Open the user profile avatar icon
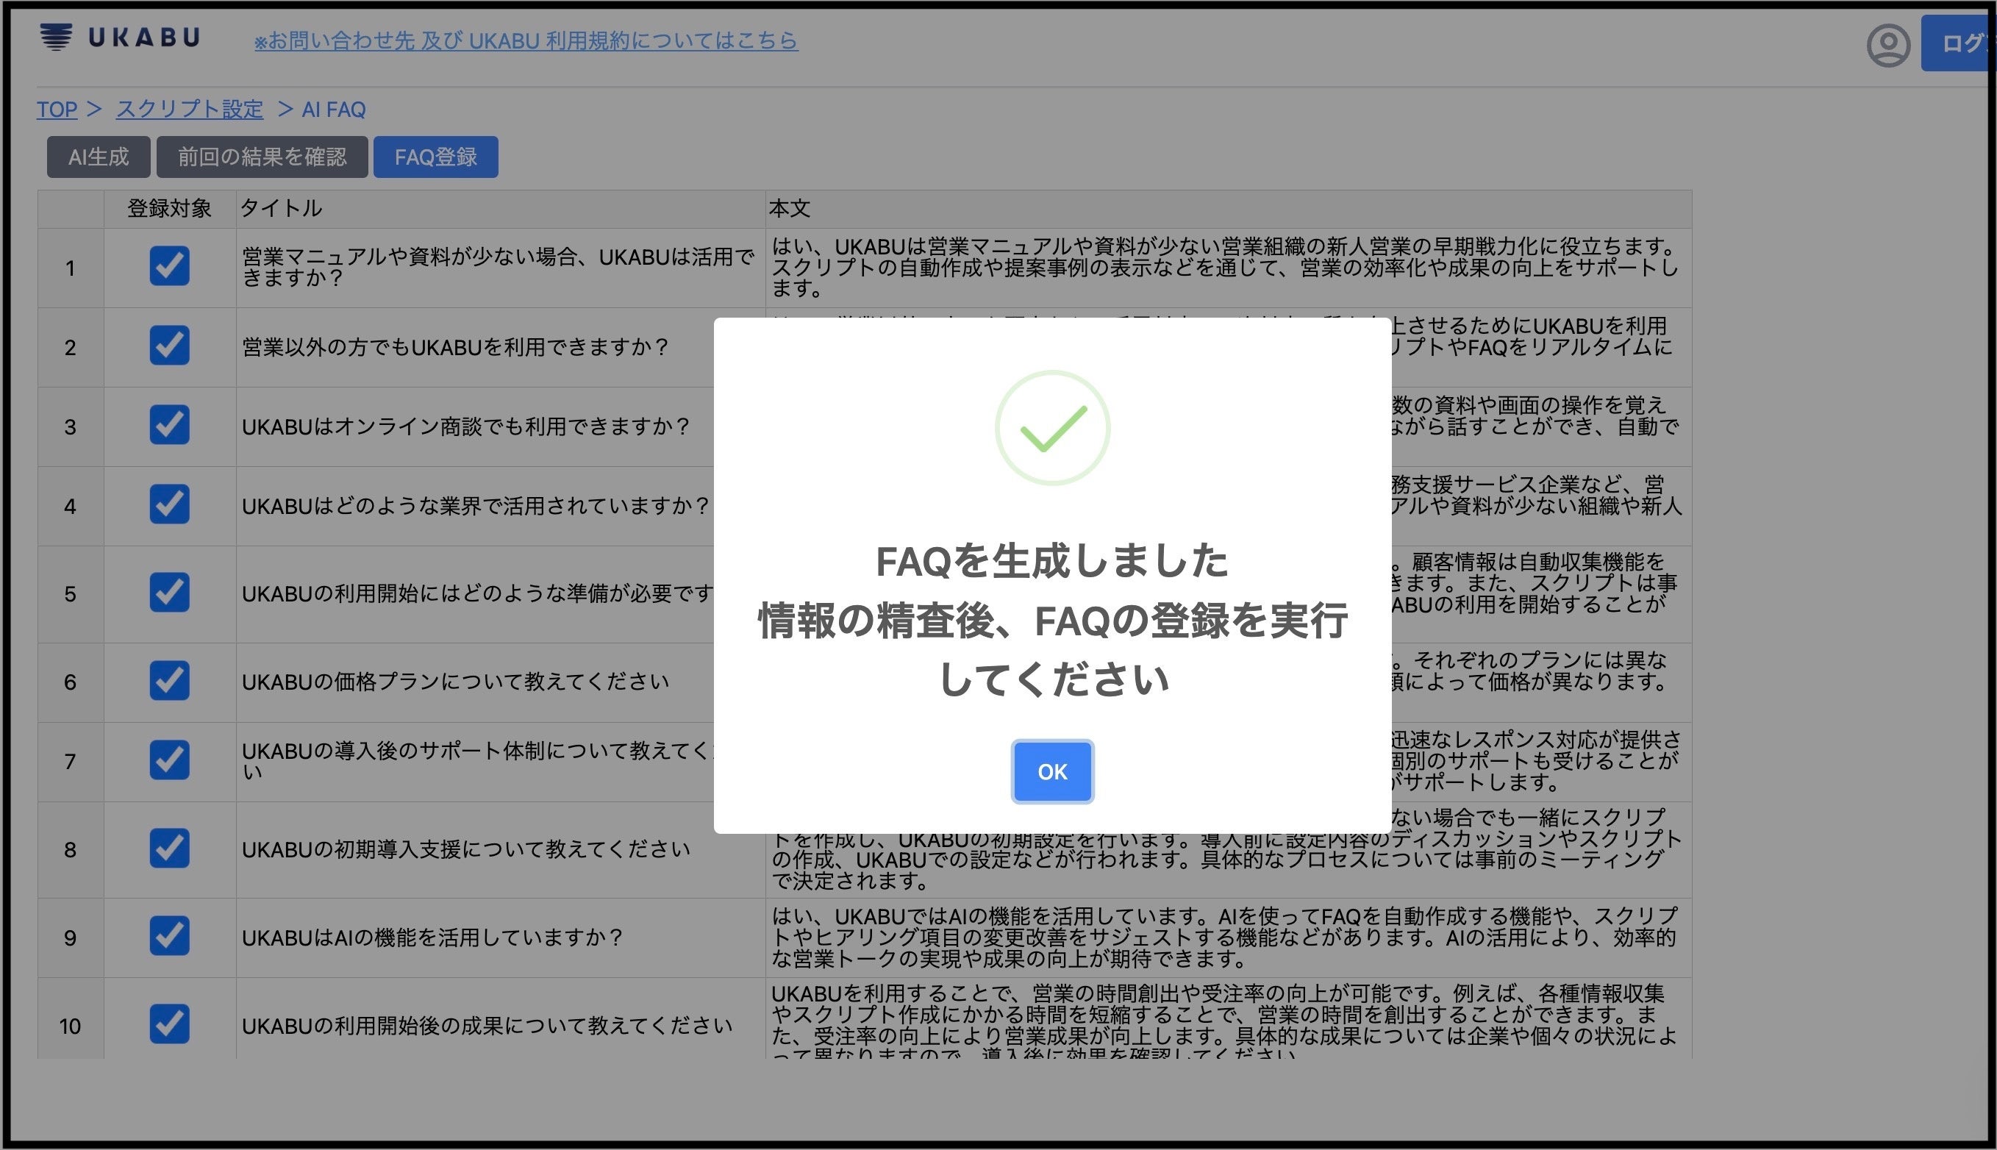Viewport: 1997px width, 1150px height. coord(1888,46)
